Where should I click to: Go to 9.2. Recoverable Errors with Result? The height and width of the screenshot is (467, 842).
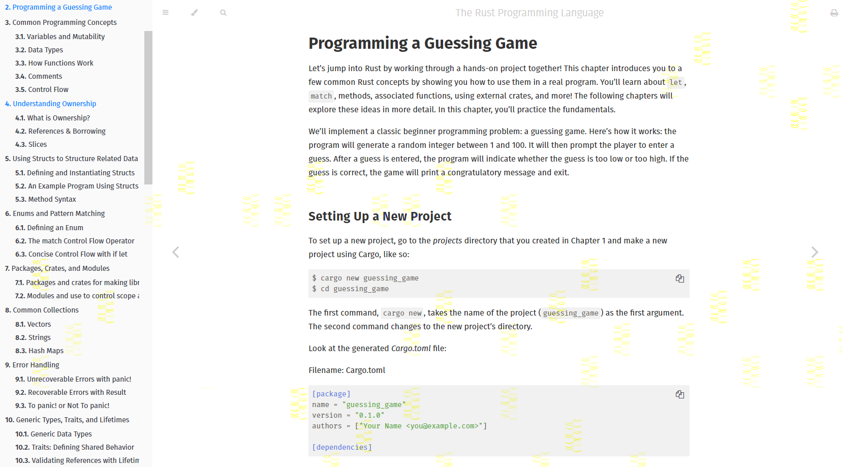pos(71,392)
